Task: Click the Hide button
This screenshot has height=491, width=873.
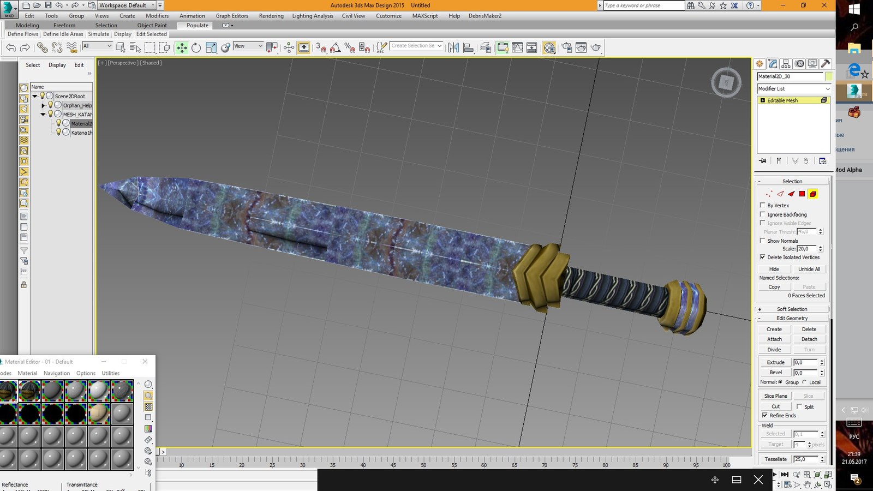Action: (x=774, y=269)
